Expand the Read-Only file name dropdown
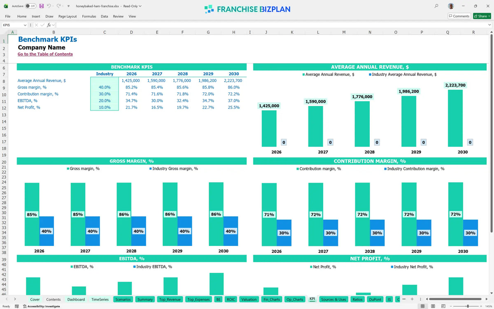494x309 pixels. [140, 6]
